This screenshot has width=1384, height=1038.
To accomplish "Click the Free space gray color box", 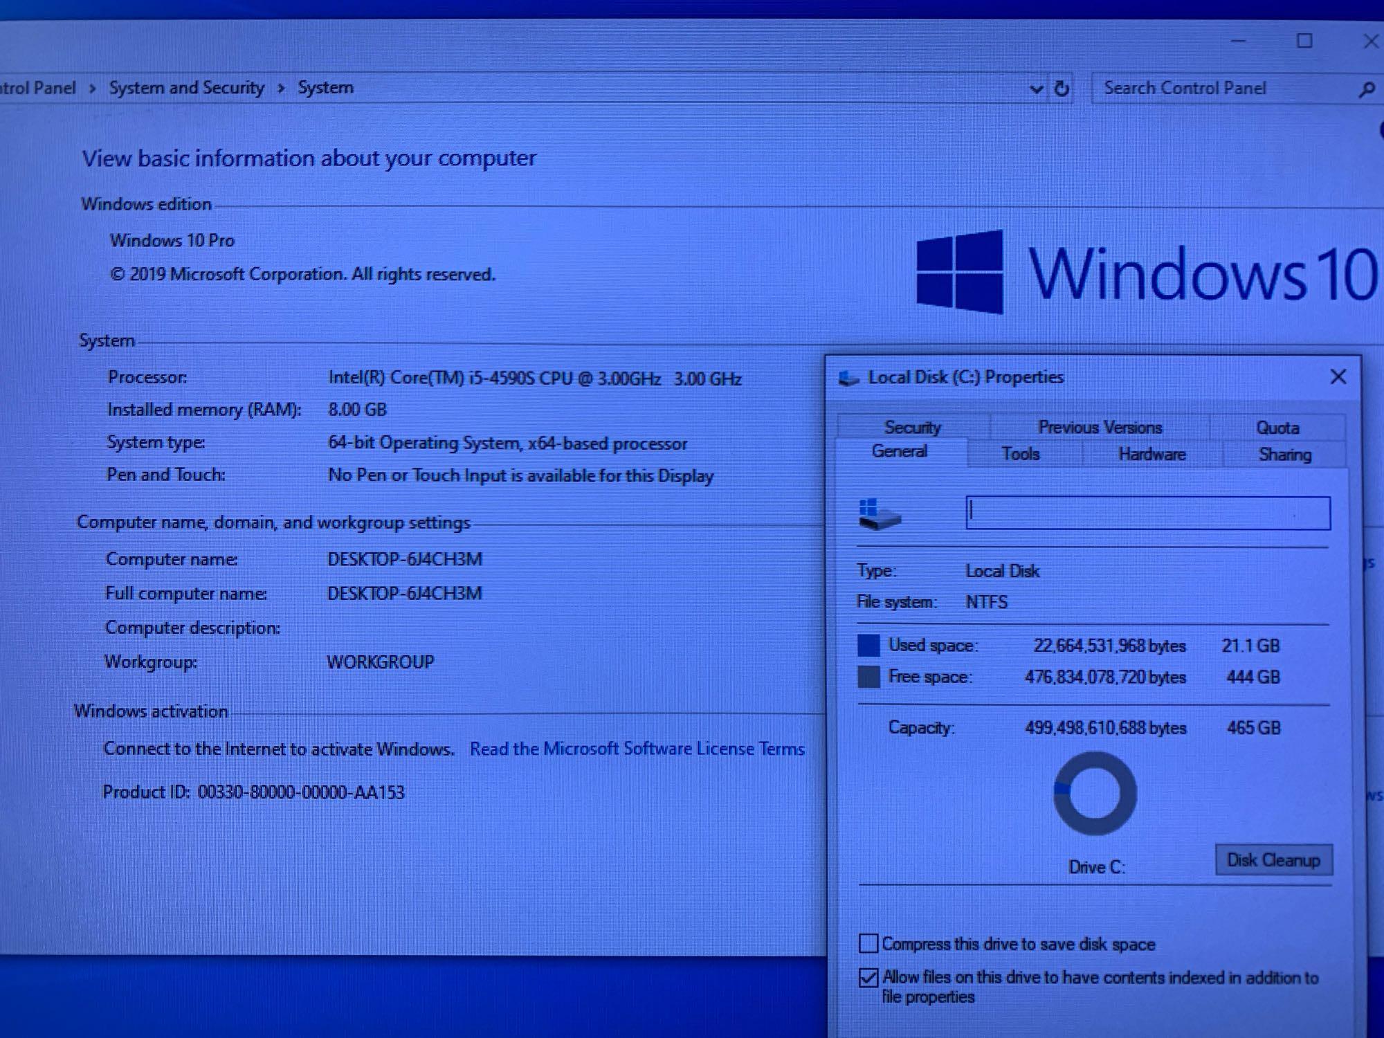I will (x=868, y=677).
